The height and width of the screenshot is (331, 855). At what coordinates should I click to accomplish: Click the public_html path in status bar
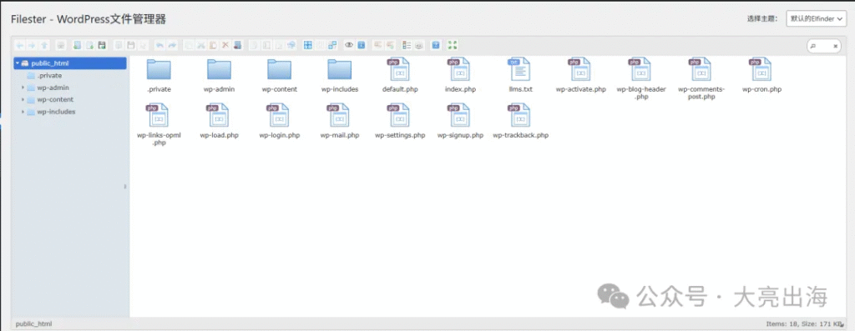(33, 323)
